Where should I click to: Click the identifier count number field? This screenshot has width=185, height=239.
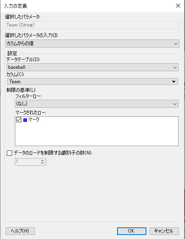[x=27, y=162]
